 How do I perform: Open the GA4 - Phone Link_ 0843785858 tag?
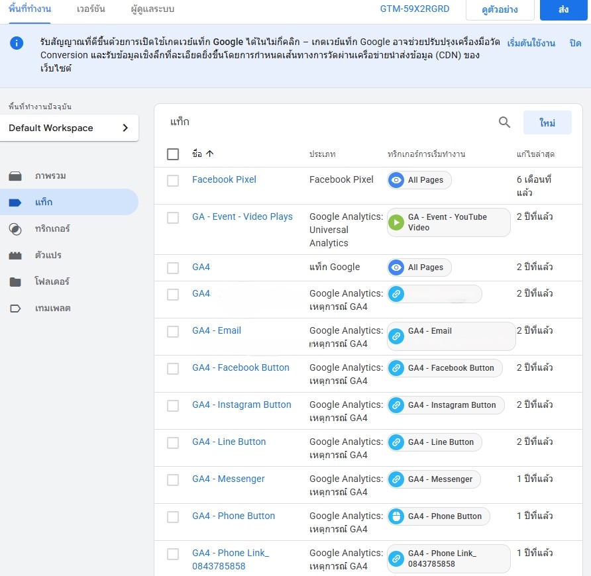(231, 560)
